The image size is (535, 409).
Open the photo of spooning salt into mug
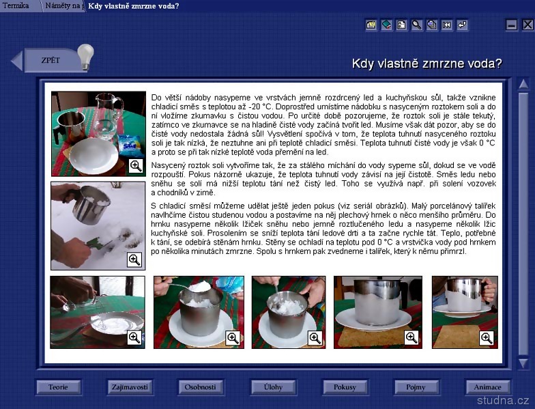click(x=199, y=313)
